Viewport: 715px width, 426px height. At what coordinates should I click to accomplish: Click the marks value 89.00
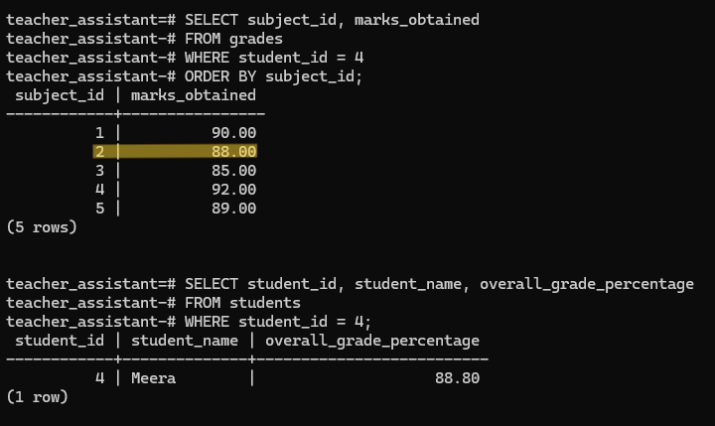[233, 209]
